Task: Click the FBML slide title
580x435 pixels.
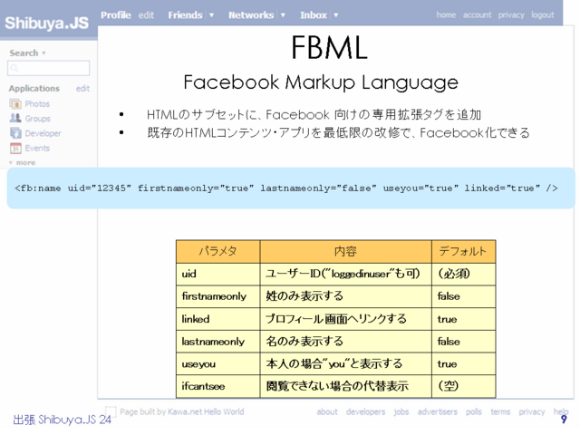Action: coord(329,47)
